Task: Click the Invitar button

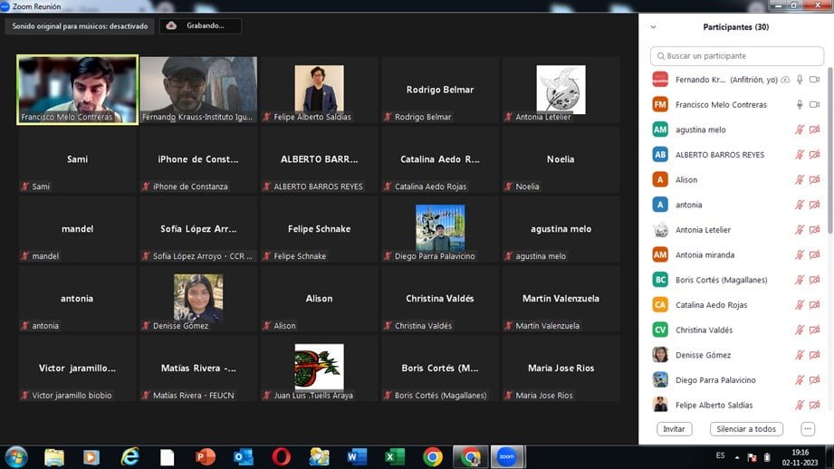Action: coord(674,429)
